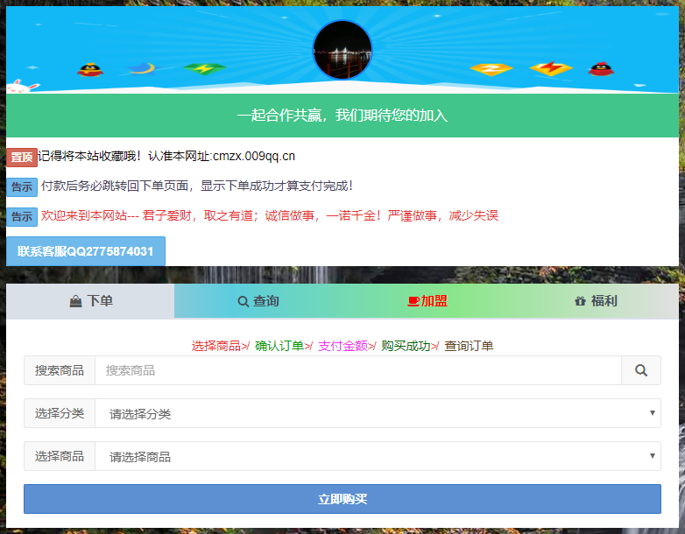685x534 pixels.
Task: Select the red 加盟 tab
Action: coord(427,301)
